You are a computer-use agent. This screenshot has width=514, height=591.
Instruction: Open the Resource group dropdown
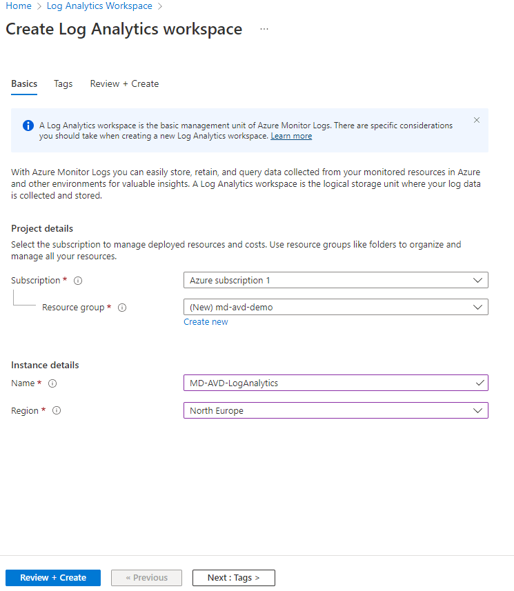pos(335,307)
